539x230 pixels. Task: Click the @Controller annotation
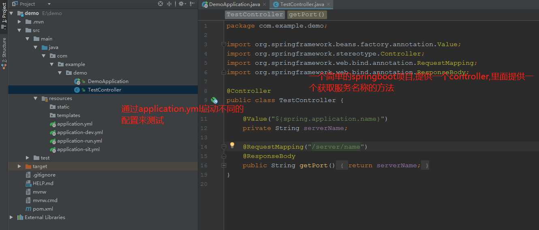[x=248, y=91]
